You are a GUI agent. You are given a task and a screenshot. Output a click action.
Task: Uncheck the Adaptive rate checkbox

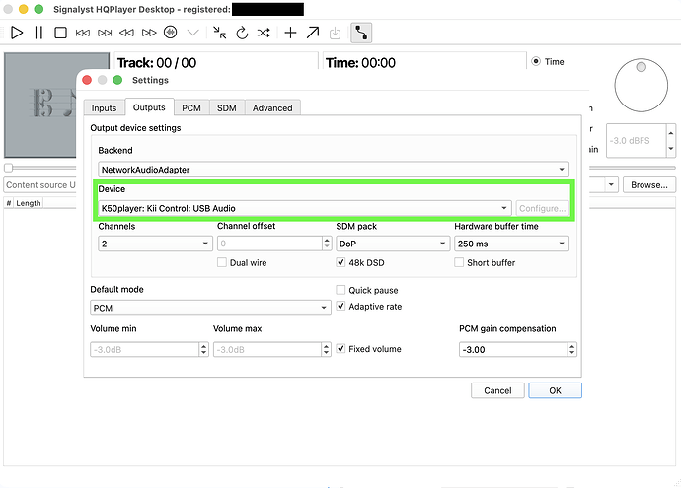[x=340, y=306]
